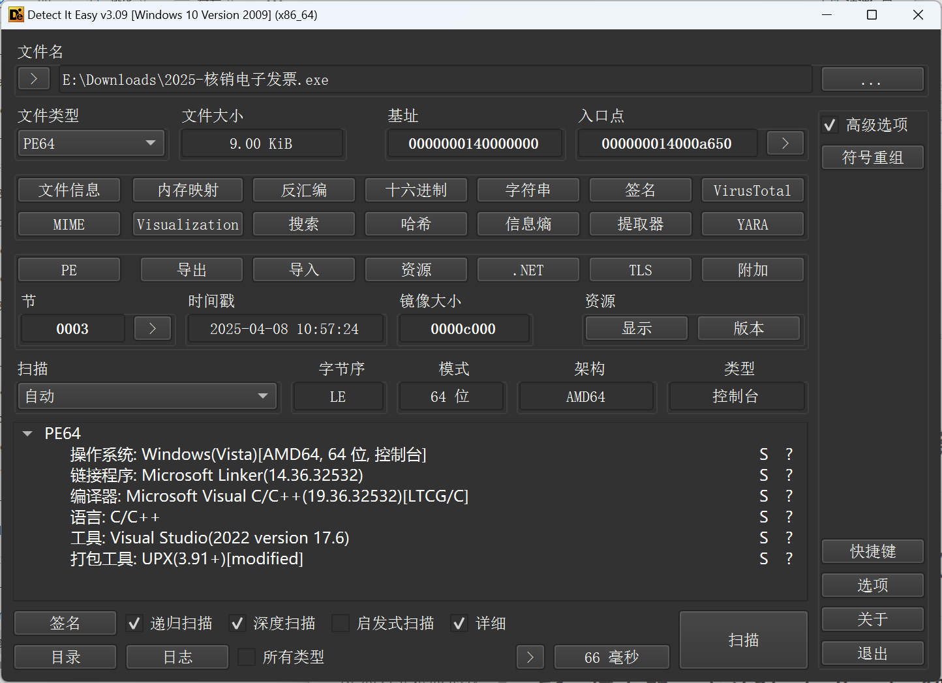The image size is (942, 683).
Task: Click S for 操作系统 row
Action: coord(764,454)
